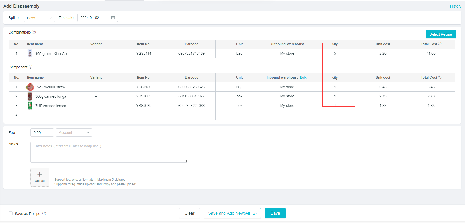465x223 pixels.
Task: Click the Bulk link in Inbound warehouse header
Action: (x=303, y=77)
